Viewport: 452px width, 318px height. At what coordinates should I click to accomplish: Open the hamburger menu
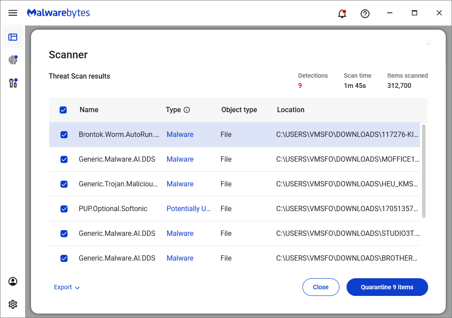point(13,13)
